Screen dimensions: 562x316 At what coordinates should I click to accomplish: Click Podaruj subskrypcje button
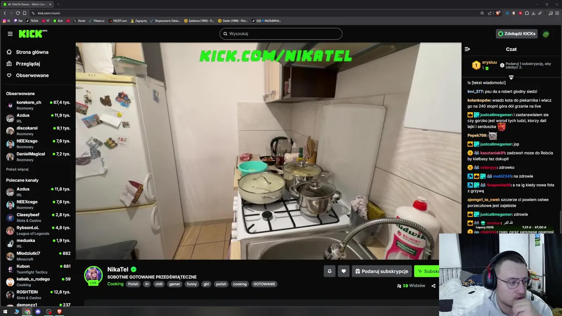[382, 271]
